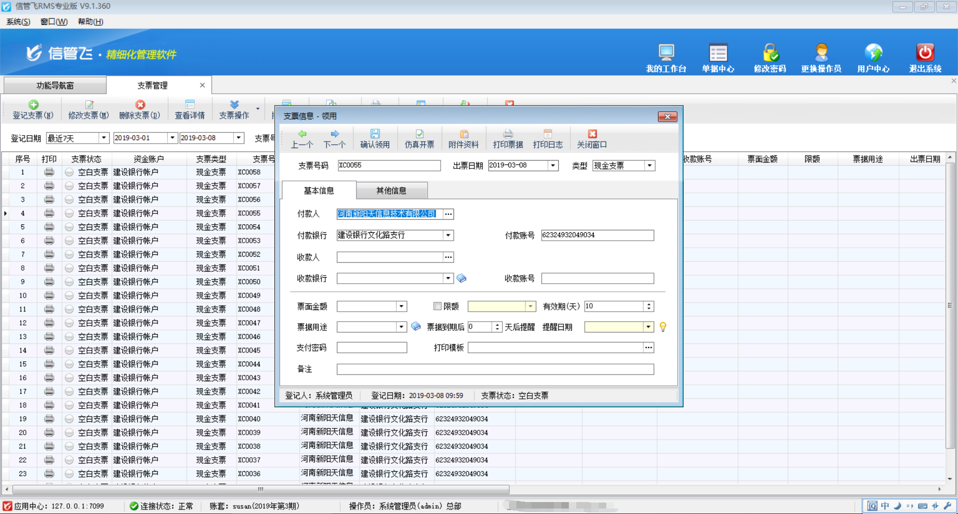Open the 系统(S) menu
The image size is (958, 514).
[18, 21]
